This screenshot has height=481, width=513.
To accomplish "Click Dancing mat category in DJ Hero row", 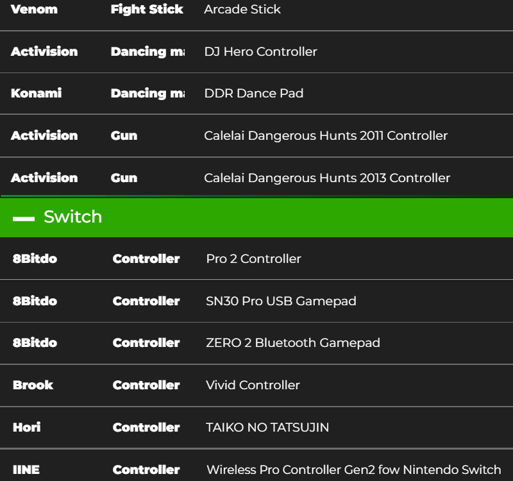I will pos(147,51).
